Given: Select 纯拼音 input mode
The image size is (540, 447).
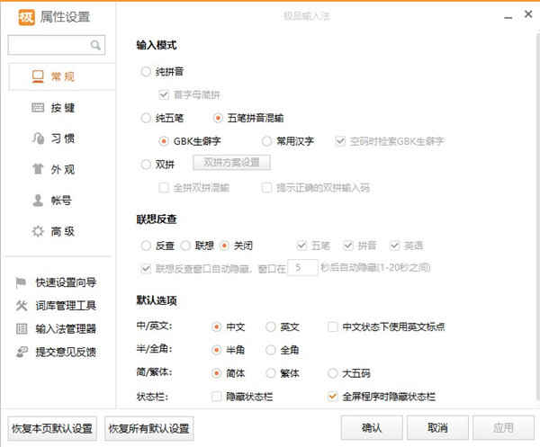Looking at the screenshot, I should point(146,72).
